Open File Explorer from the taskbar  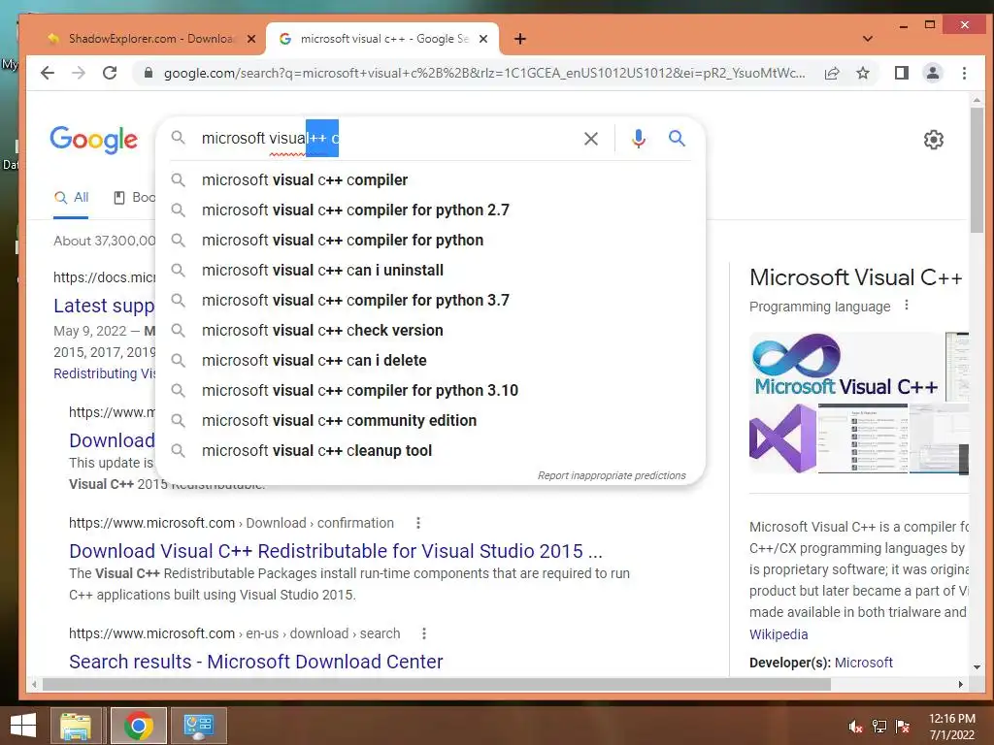[x=76, y=726]
